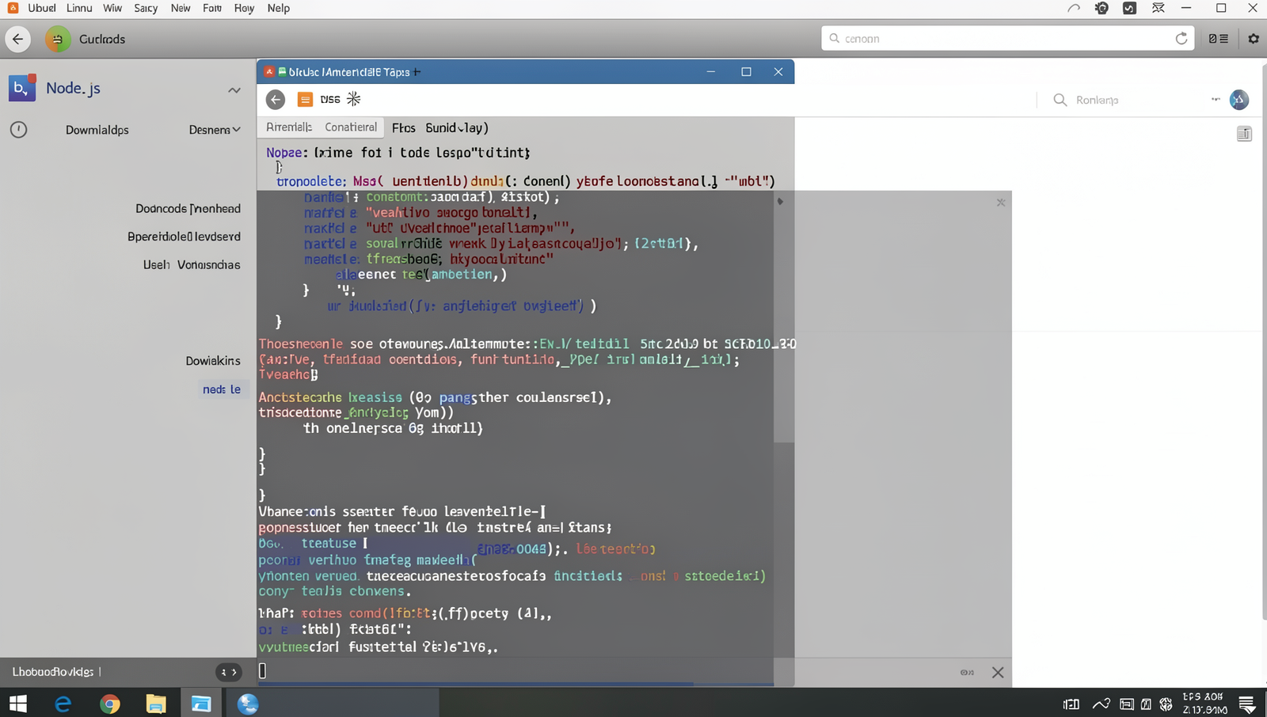The height and width of the screenshot is (717, 1267).
Task: Open File Explorer from the taskbar
Action: pyautogui.click(x=155, y=704)
